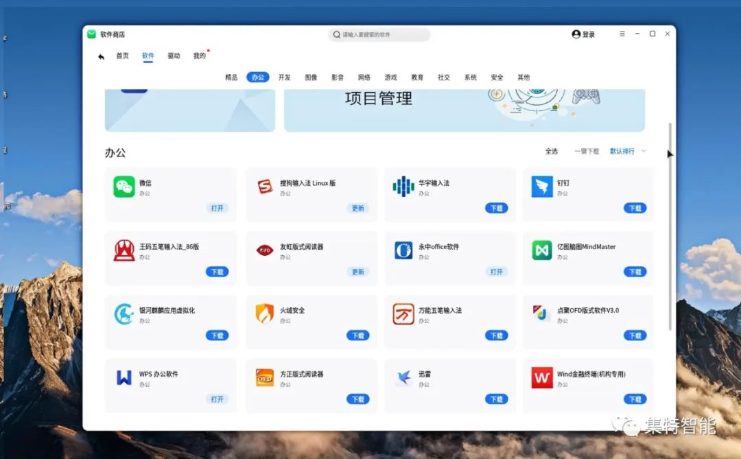Viewport: 741px width, 459px height.
Task: Click the 银河麒麟应用虚拟化 app icon
Action: 123,314
